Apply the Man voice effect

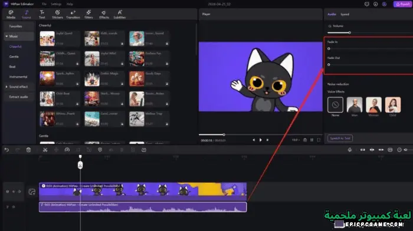[x=355, y=105]
